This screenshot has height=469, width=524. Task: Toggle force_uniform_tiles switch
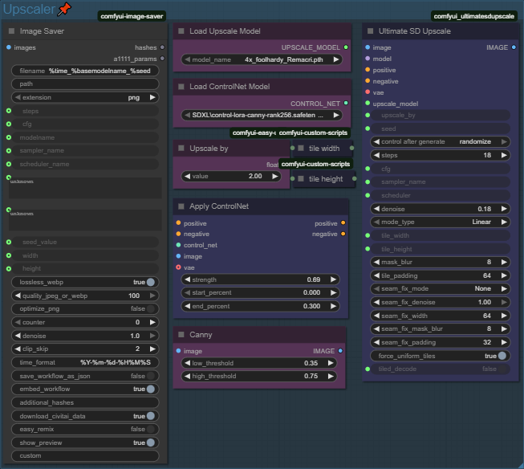click(x=502, y=356)
